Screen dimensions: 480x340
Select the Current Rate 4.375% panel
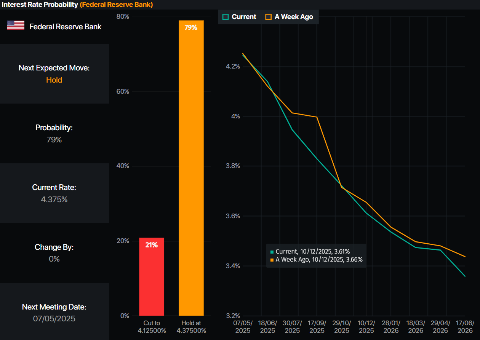click(54, 193)
